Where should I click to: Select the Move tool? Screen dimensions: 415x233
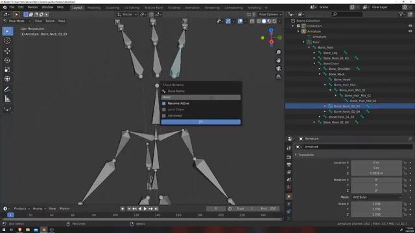7,50
